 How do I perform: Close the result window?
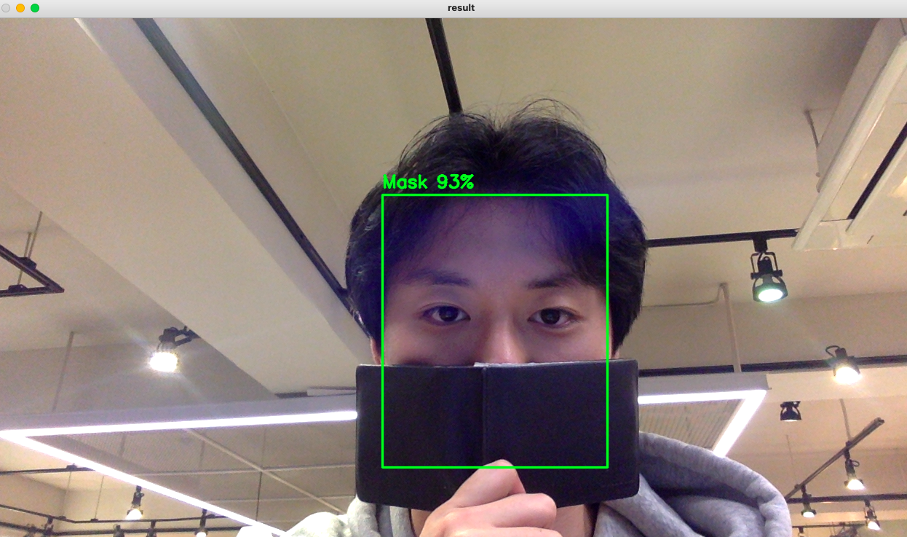pos(6,8)
